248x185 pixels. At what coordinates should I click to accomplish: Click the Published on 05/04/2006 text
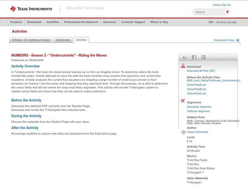pos(27,60)
